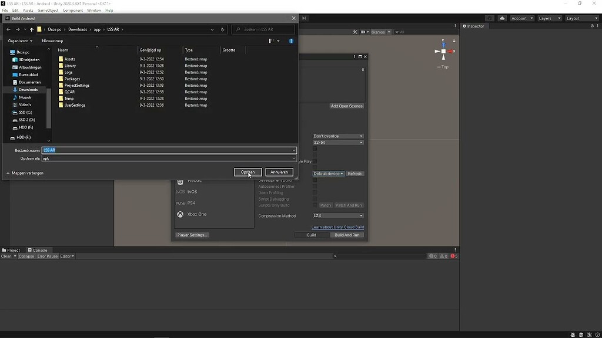Enable Error Pause in the Console

click(48, 256)
